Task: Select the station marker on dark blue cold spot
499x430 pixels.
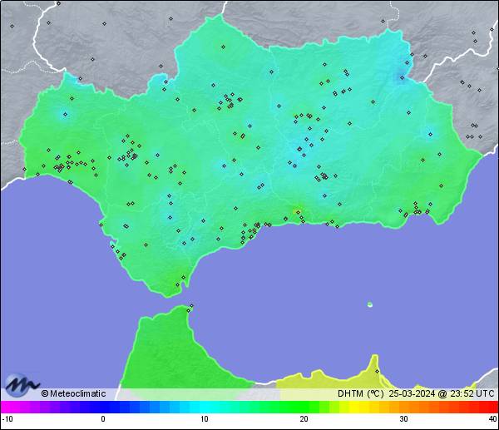Action: click(x=402, y=78)
